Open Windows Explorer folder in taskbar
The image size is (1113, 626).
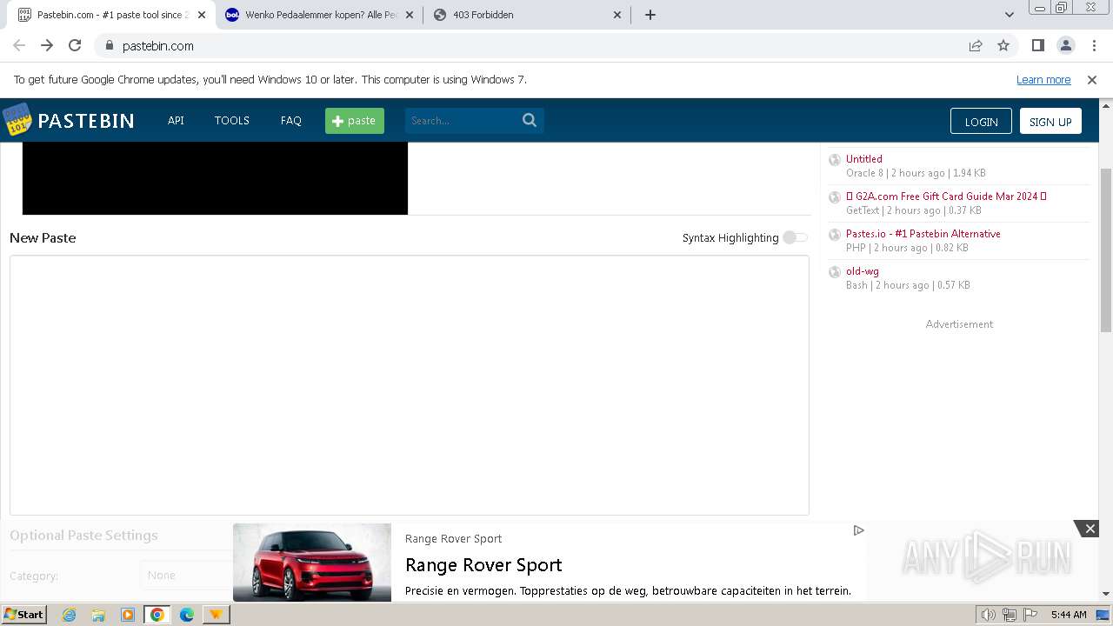(98, 615)
